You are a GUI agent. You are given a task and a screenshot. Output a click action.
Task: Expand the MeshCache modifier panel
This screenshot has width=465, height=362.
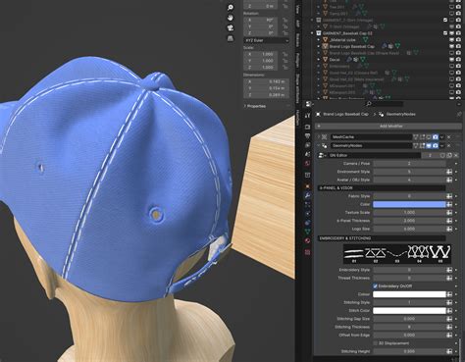318,137
